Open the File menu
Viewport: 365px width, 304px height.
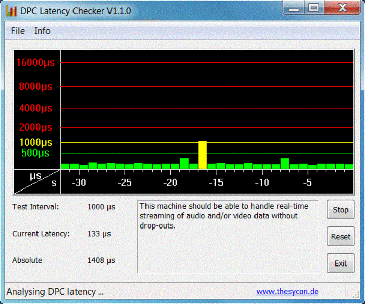click(18, 31)
